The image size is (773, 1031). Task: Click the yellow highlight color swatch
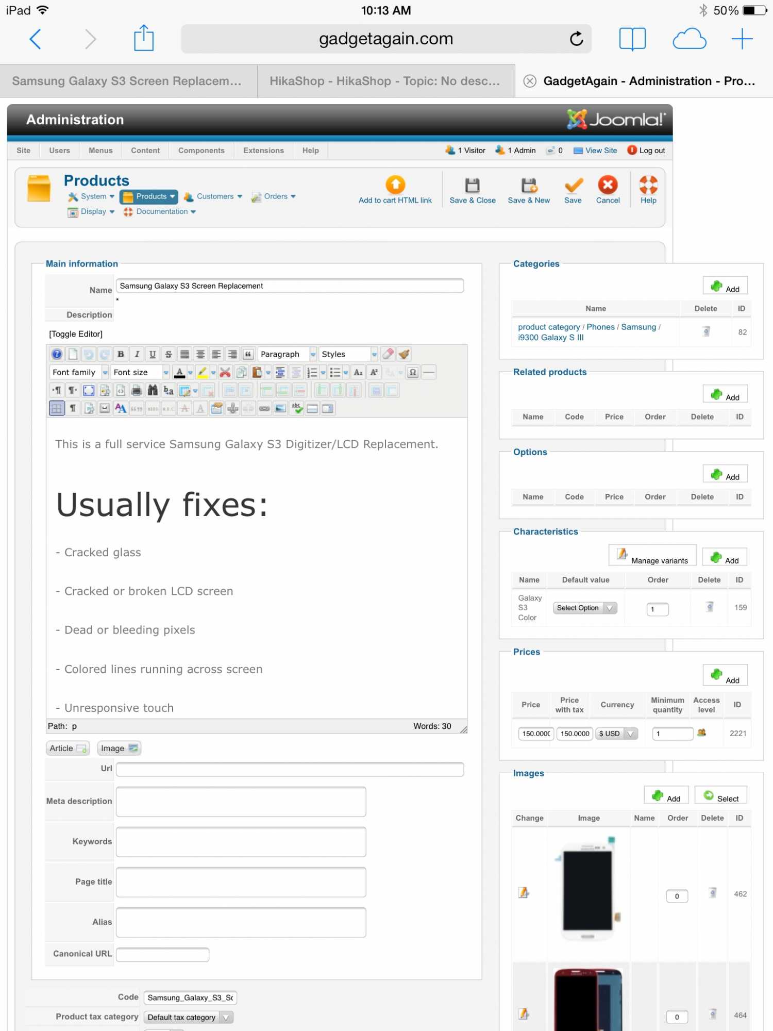202,372
